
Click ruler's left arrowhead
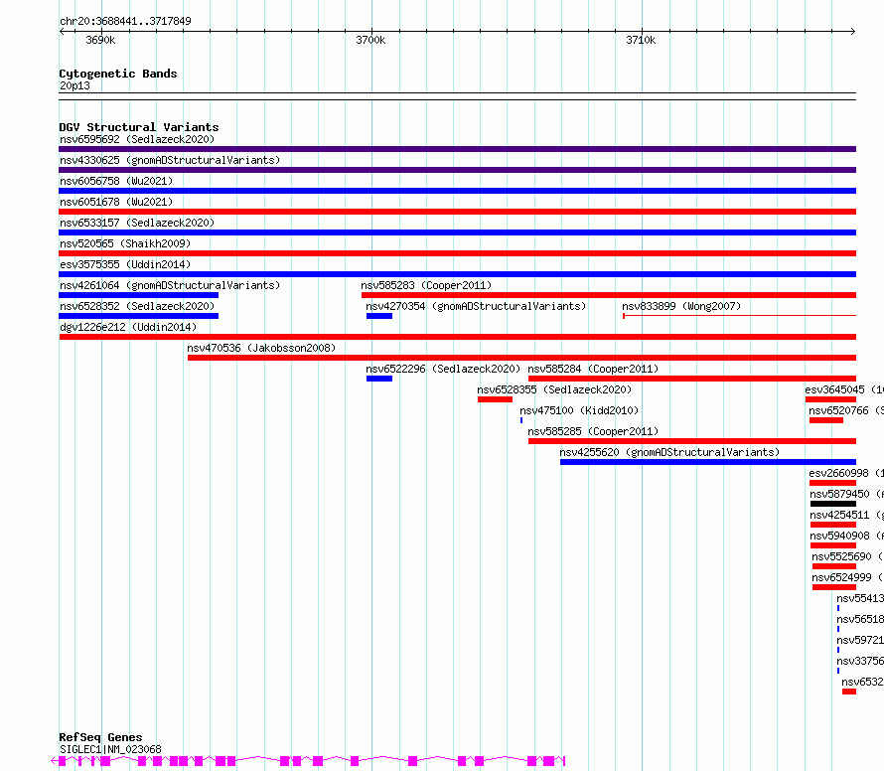(62, 32)
